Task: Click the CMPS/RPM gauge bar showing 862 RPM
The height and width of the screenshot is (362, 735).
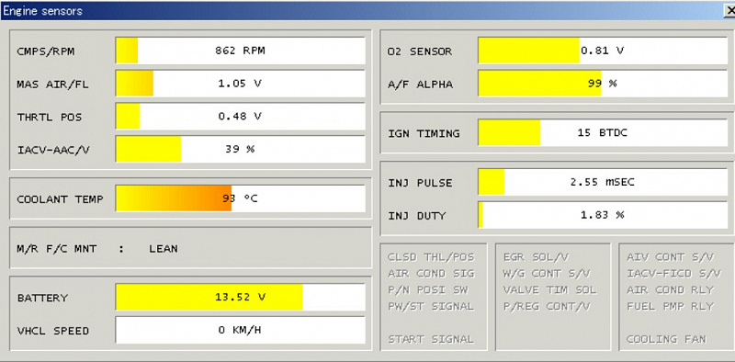Action: [x=241, y=51]
